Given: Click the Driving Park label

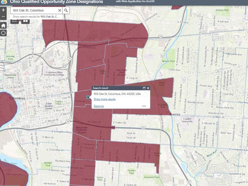Looking at the screenshot, I should 157,154.
